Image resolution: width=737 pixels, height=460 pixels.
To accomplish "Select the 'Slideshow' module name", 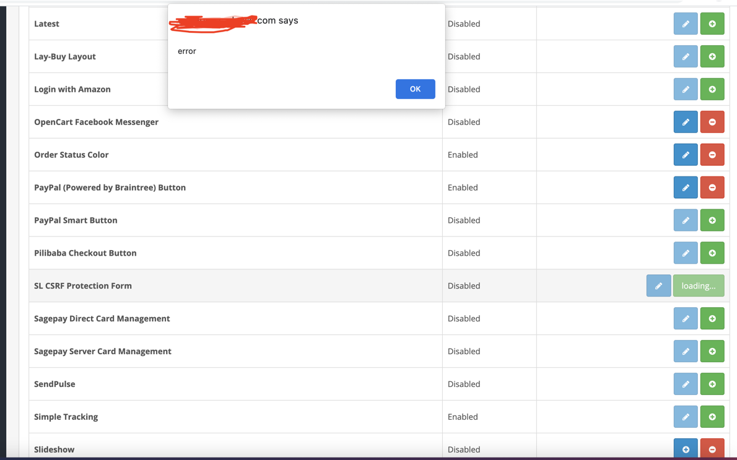I will coord(54,449).
